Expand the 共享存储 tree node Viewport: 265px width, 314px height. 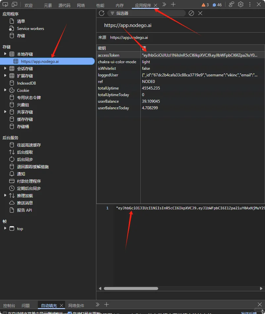coord(5,112)
